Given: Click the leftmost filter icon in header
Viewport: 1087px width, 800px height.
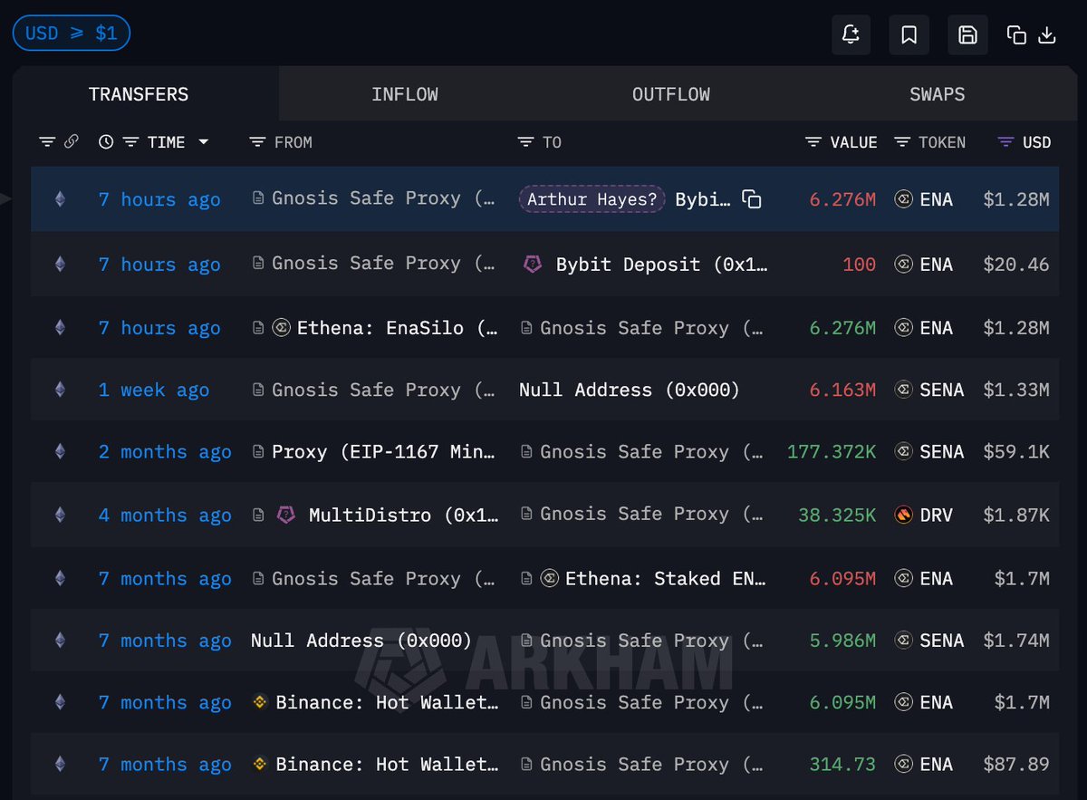Looking at the screenshot, I should [47, 142].
